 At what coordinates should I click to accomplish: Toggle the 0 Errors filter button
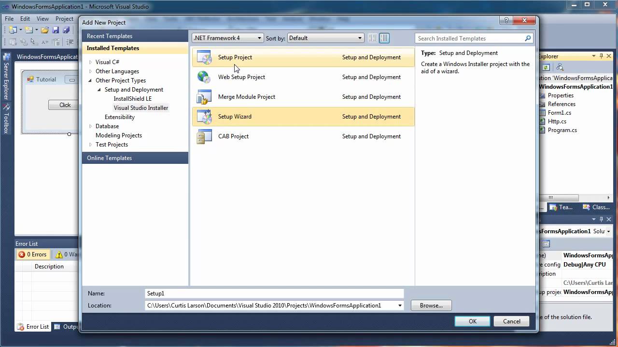[32, 254]
